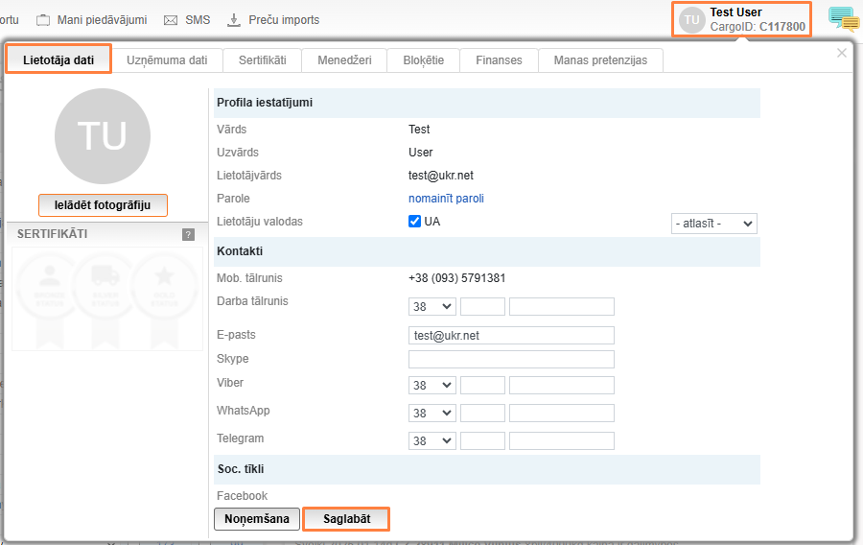The image size is (863, 545).
Task: Toggle the UA language checkbox
Action: pos(415,222)
